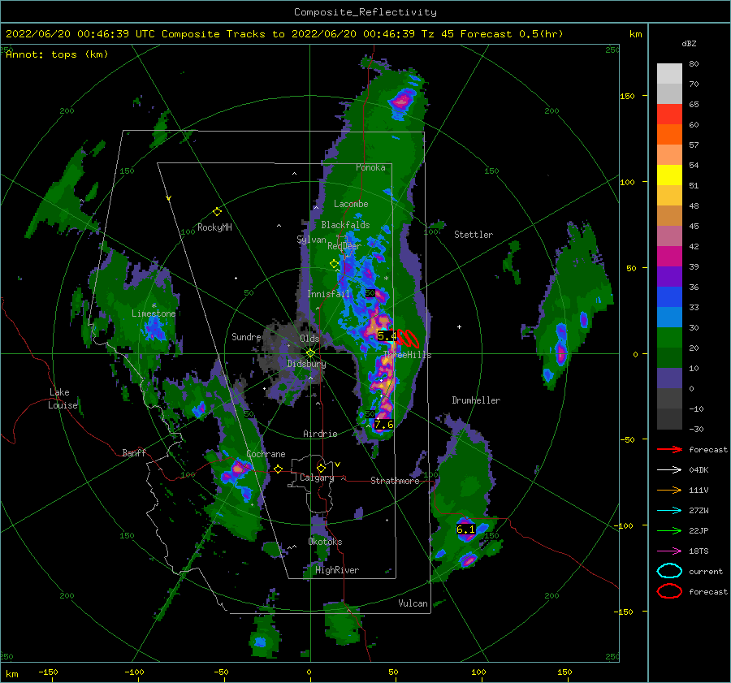Click the ThreeHills town label
The height and width of the screenshot is (683, 731).
click(x=408, y=355)
